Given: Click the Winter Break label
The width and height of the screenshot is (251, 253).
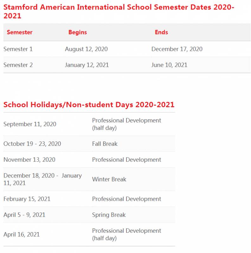Looking at the screenshot, I should click(109, 179).
